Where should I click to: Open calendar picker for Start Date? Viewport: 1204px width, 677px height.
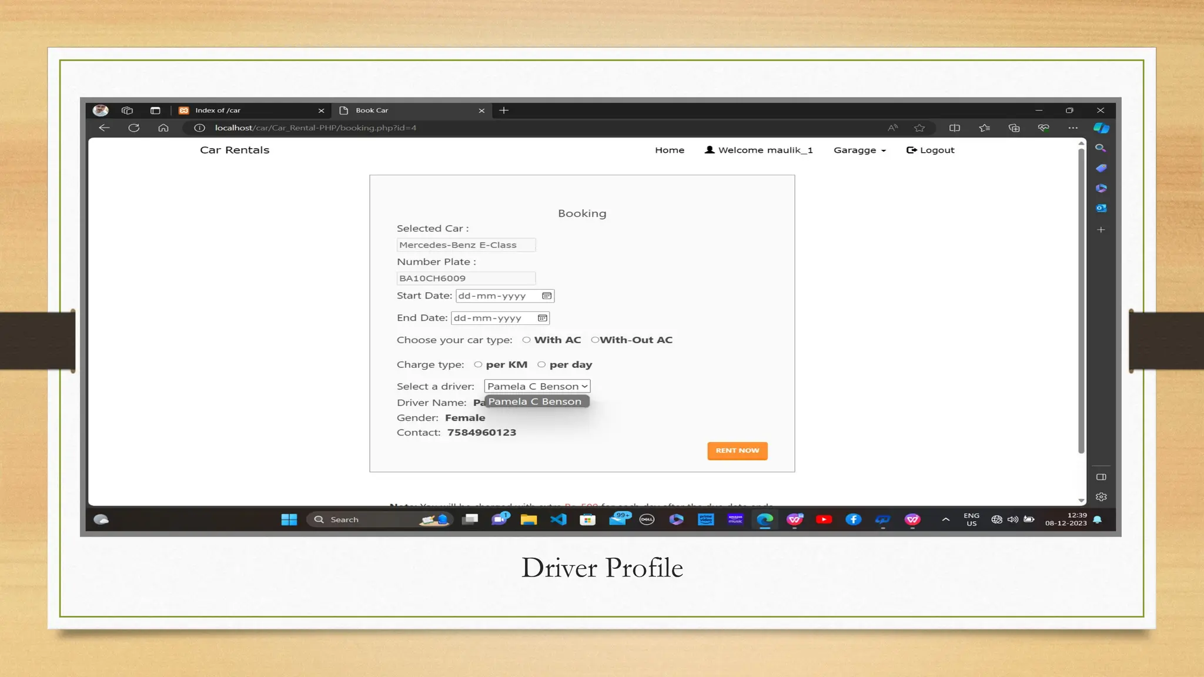(547, 296)
